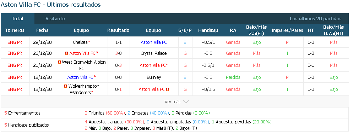Open the Crystal Palace team link
The width and height of the screenshot is (353, 134).
[154, 53]
